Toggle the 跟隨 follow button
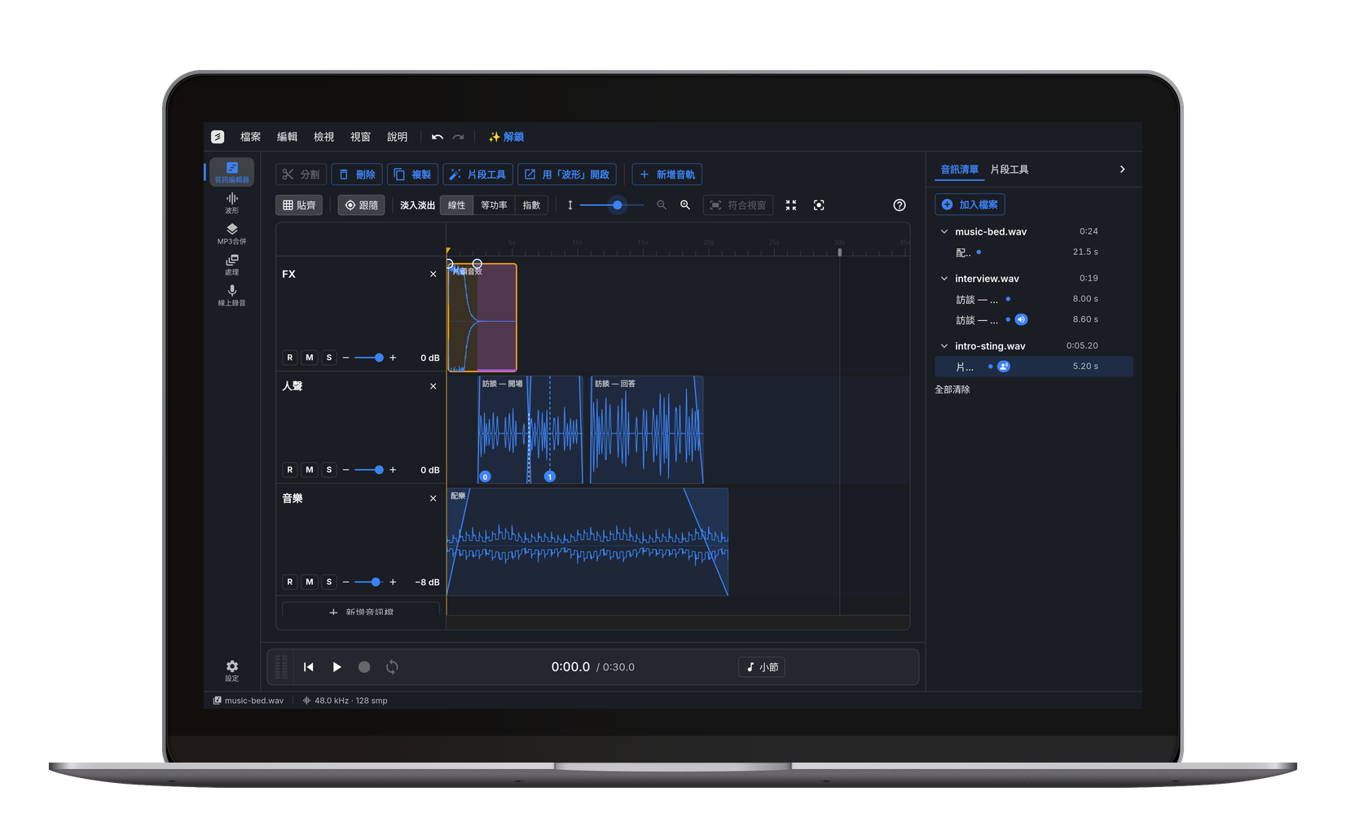 point(361,205)
